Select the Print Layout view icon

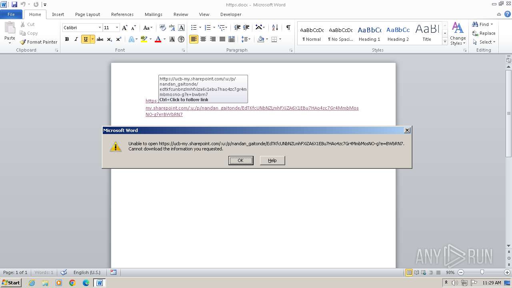(409, 272)
